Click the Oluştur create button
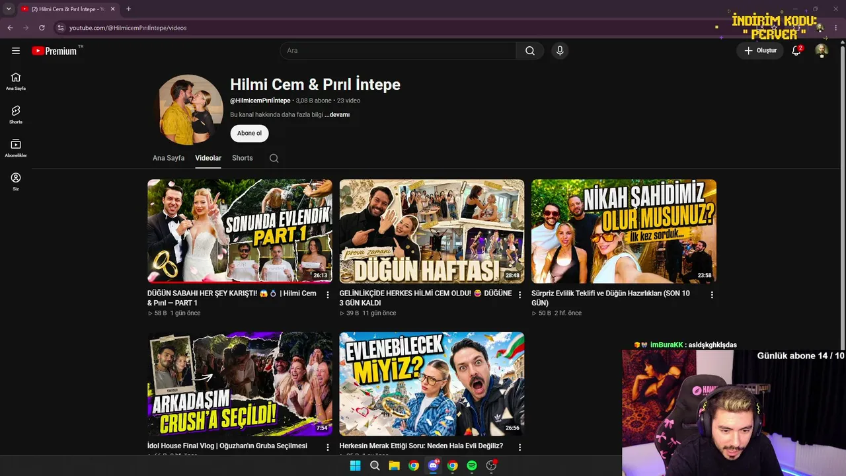The image size is (846, 476). coord(760,51)
